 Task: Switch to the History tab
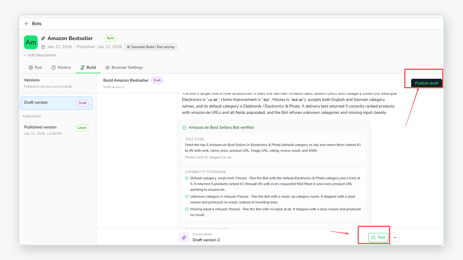(x=61, y=68)
